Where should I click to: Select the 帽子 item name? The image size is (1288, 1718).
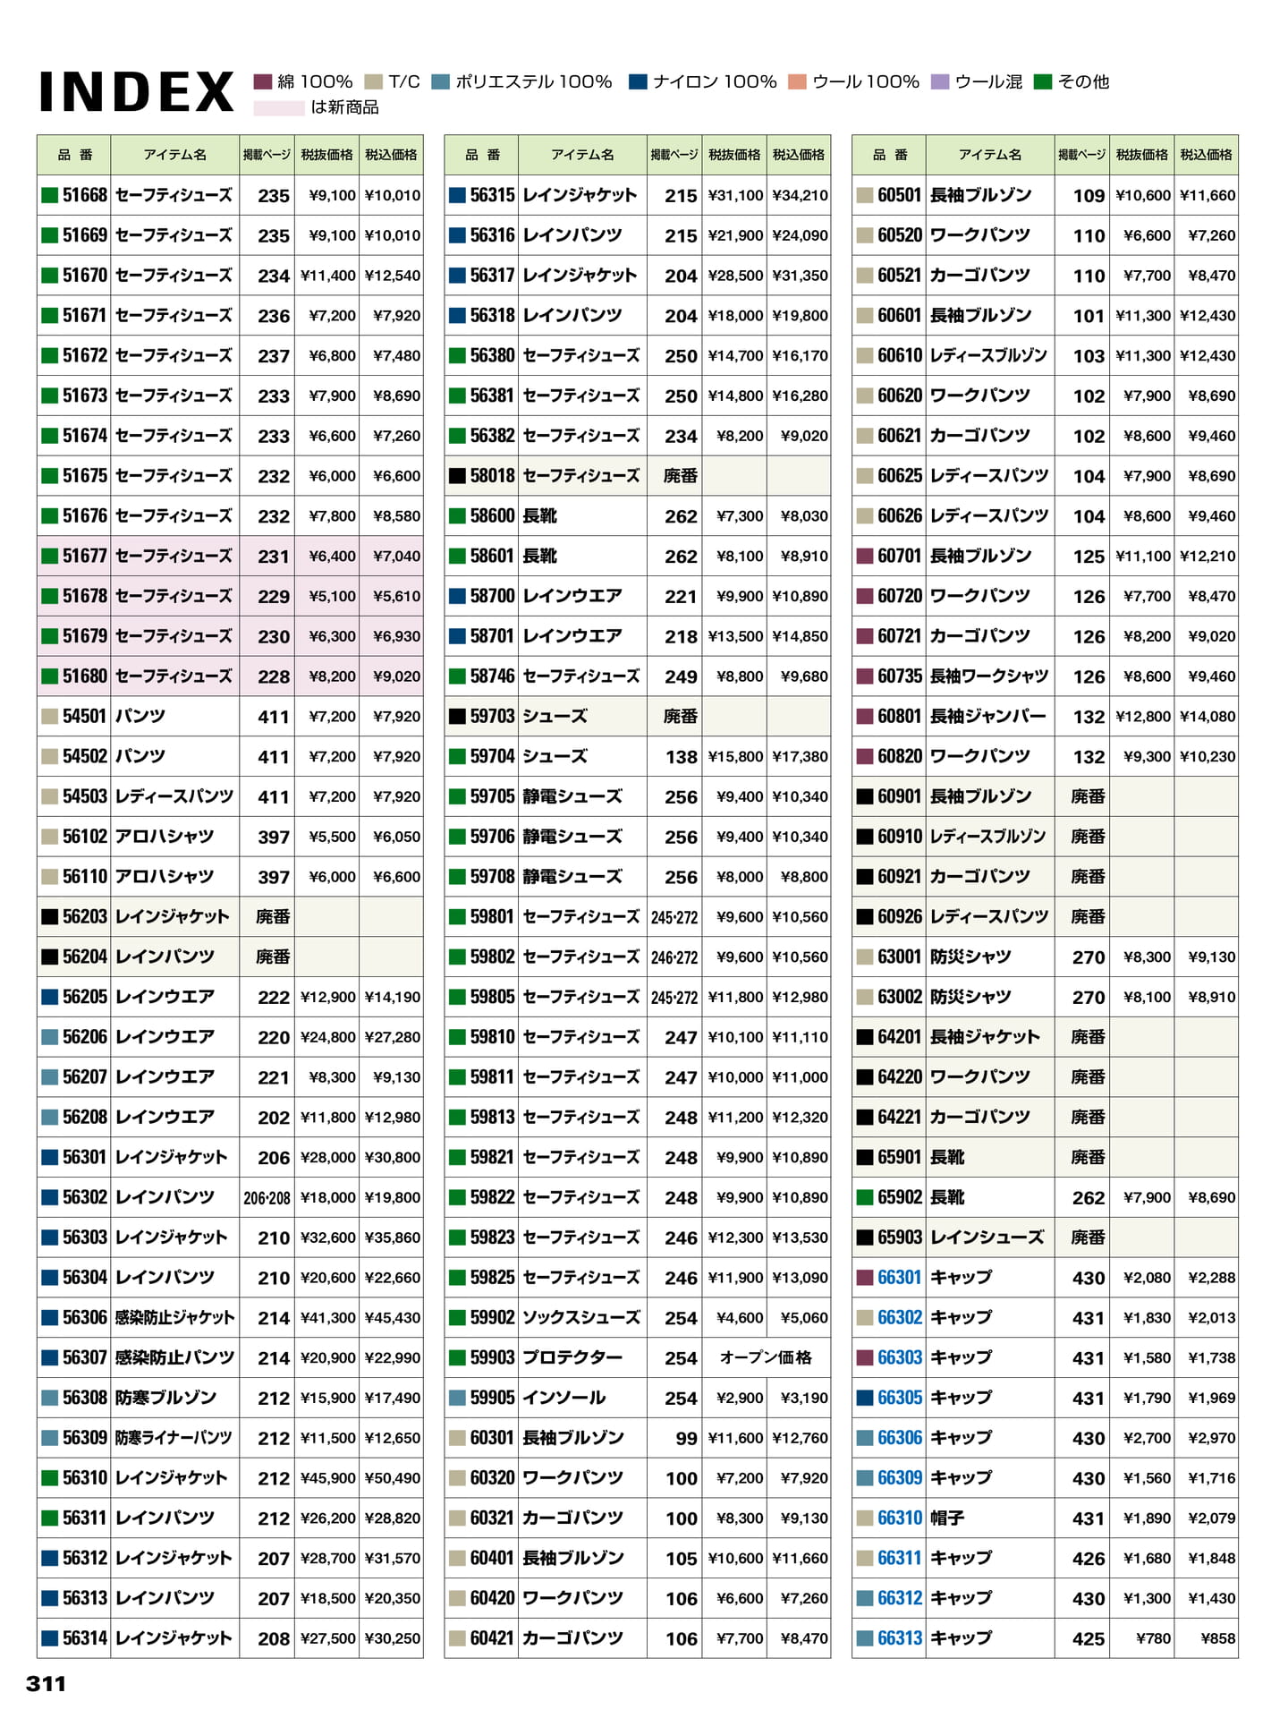tap(947, 1518)
